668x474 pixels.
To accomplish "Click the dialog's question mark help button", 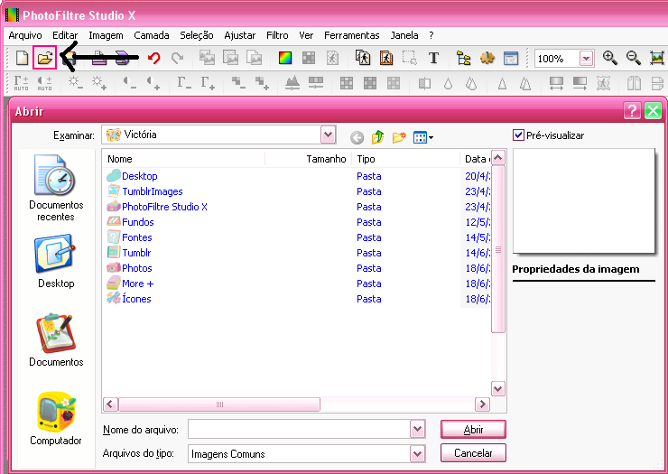I will [631, 111].
